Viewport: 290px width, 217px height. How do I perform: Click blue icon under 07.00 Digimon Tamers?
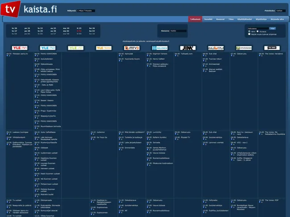click(x=148, y=56)
